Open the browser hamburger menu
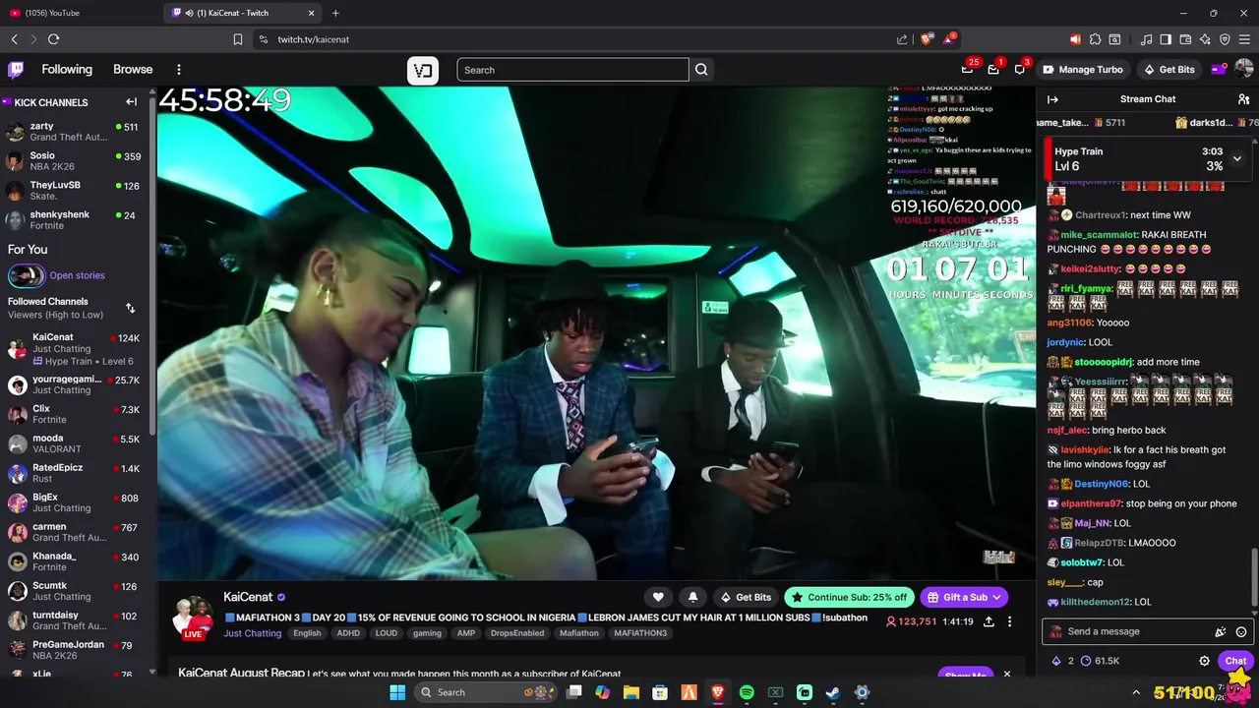 [x=1244, y=39]
